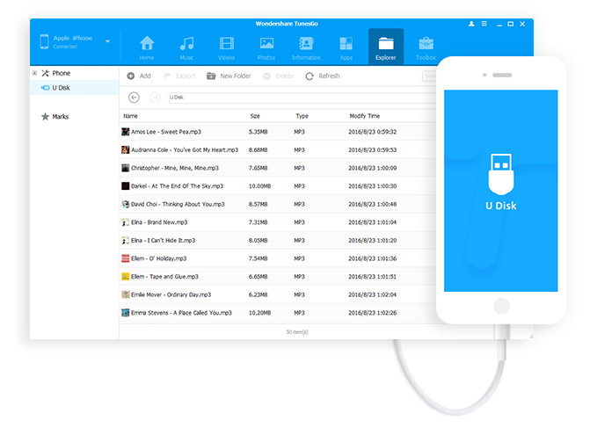
Task: Click album thumbnail of Amos Lee file
Action: coord(125,132)
